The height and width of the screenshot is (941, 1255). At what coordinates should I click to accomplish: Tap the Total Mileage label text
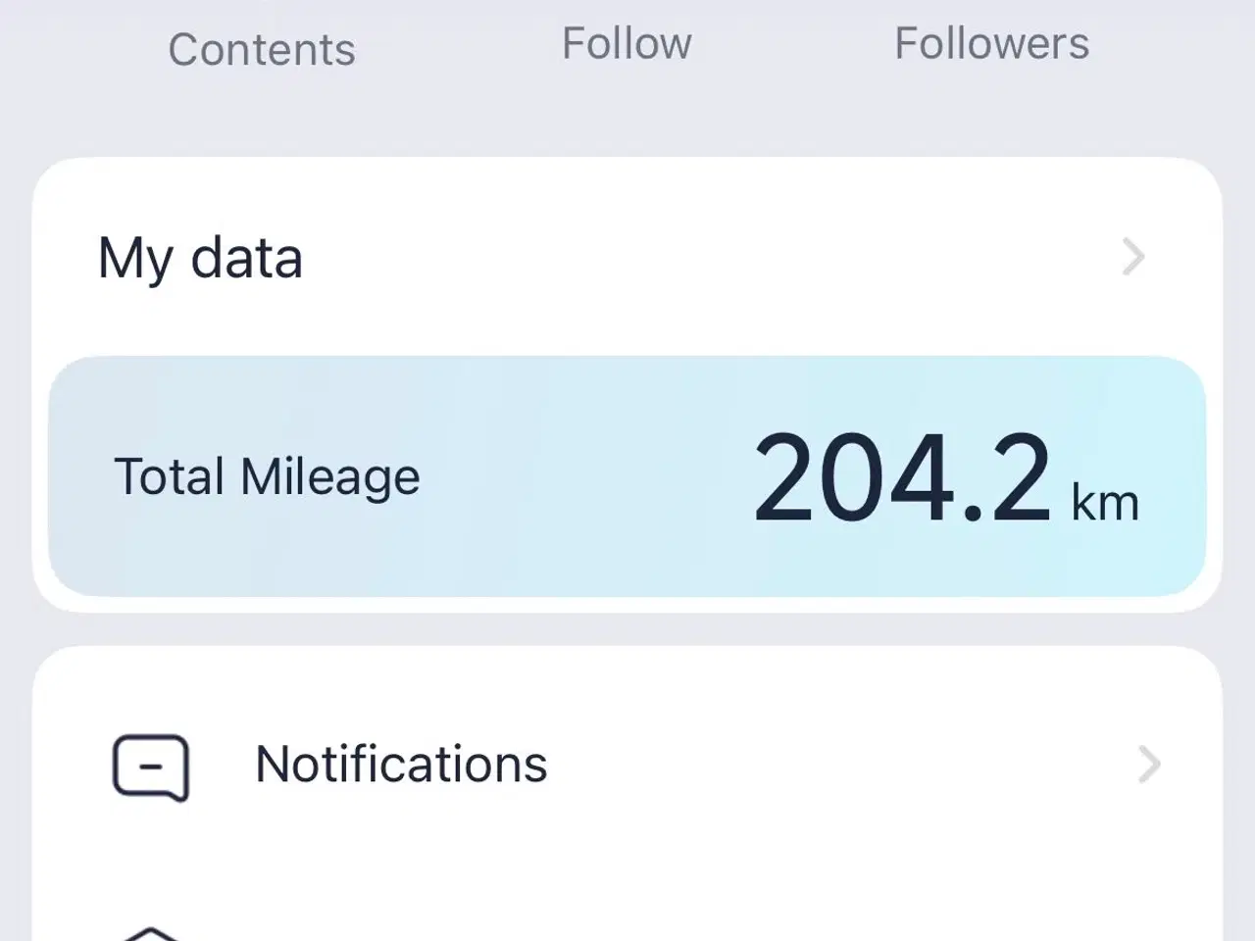(267, 477)
